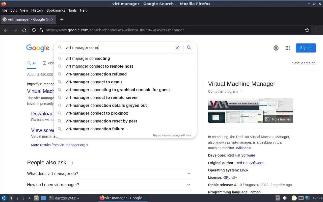Viewport: 323px width, 202px height.
Task: Click the Linux operating system link
Action: tap(244, 170)
